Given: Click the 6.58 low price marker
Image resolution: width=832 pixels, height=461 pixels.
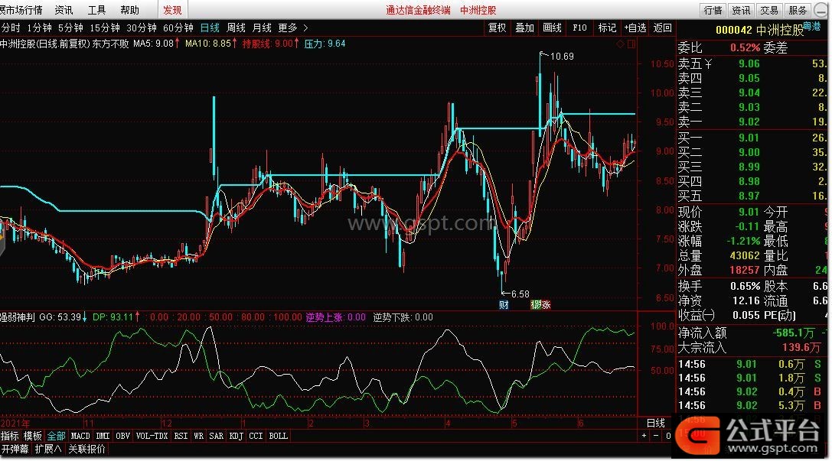Looking at the screenshot, I should pyautogui.click(x=516, y=294).
